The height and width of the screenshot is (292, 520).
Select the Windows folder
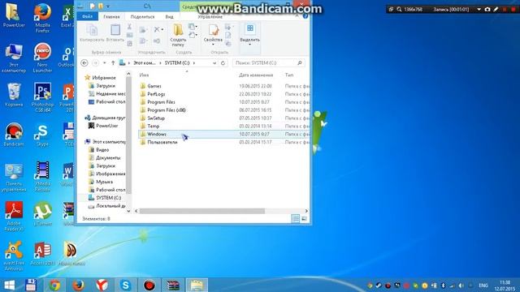(157, 134)
